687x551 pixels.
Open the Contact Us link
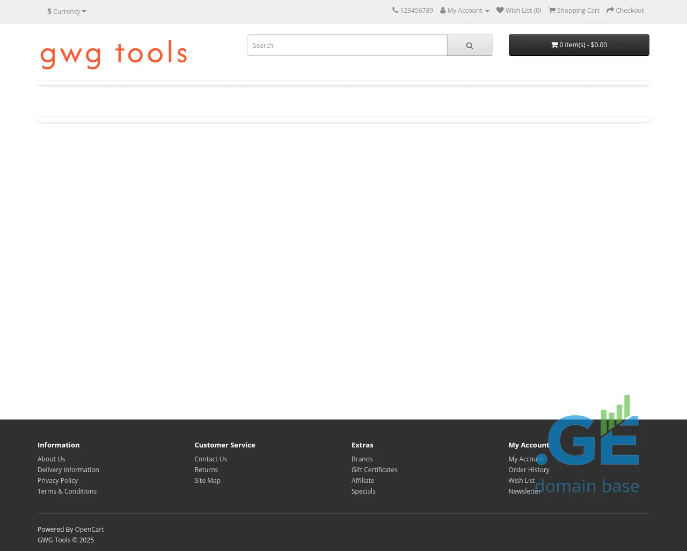pos(210,459)
